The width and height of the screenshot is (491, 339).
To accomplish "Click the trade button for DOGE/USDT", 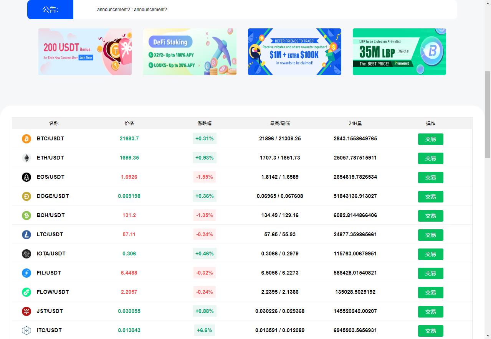I will [431, 197].
